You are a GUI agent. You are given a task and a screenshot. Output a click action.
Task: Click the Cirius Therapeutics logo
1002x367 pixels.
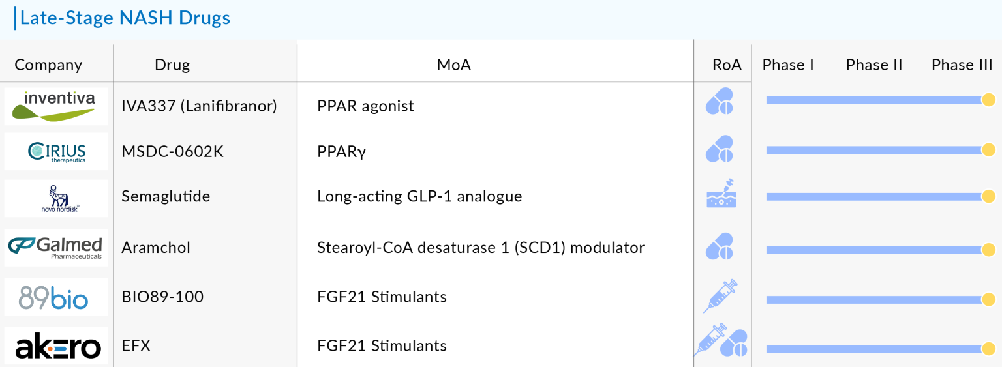click(56, 152)
